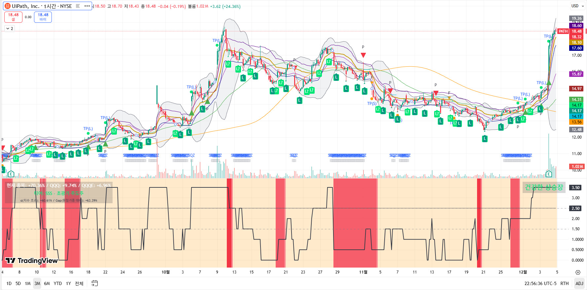
Task: Click the purple 15.87 price axis label
Action: click(576, 74)
